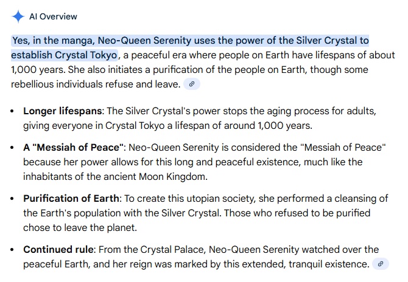Click the bullet point before 'Purification of Earth'
The height and width of the screenshot is (282, 408).
13,199
